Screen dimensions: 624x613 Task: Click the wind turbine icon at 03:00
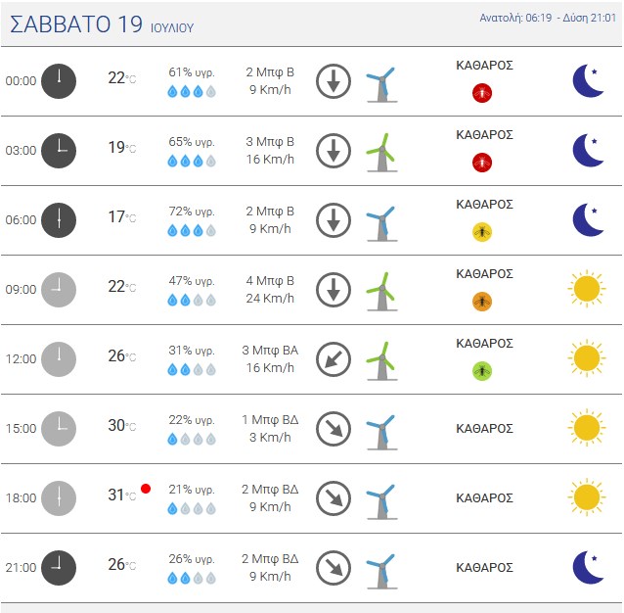click(x=381, y=152)
